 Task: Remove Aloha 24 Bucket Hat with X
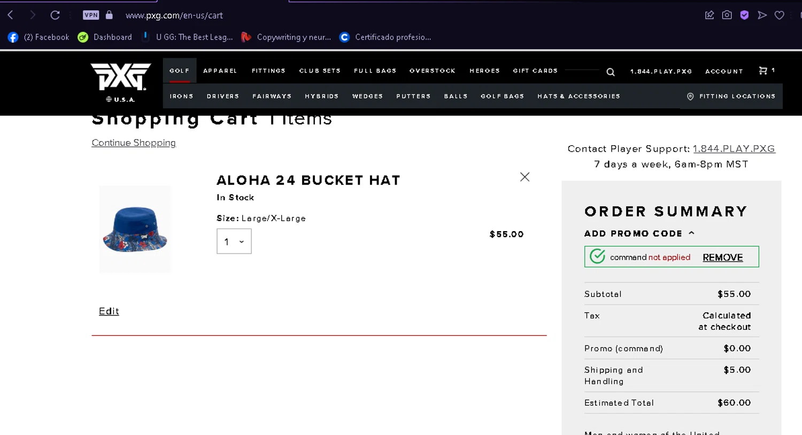(x=525, y=177)
